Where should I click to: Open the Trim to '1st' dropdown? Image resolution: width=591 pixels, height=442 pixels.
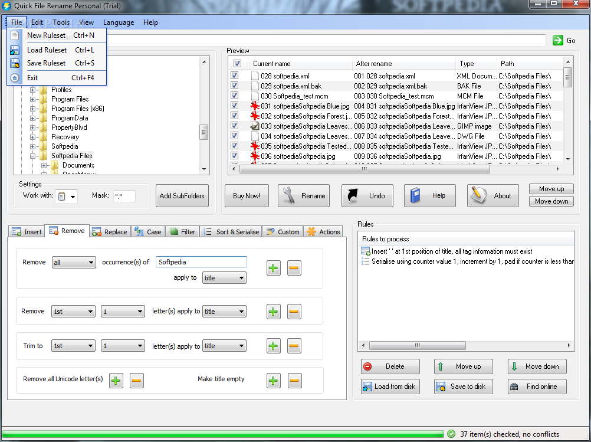click(73, 346)
